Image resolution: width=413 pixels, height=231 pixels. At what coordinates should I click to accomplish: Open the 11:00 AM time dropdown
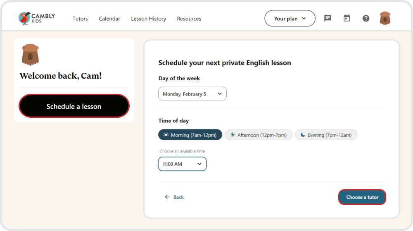pyautogui.click(x=182, y=164)
